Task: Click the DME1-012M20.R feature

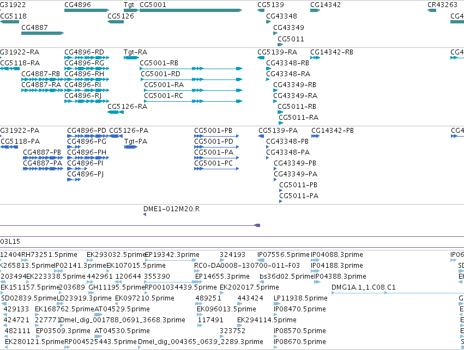Action: pos(144,214)
